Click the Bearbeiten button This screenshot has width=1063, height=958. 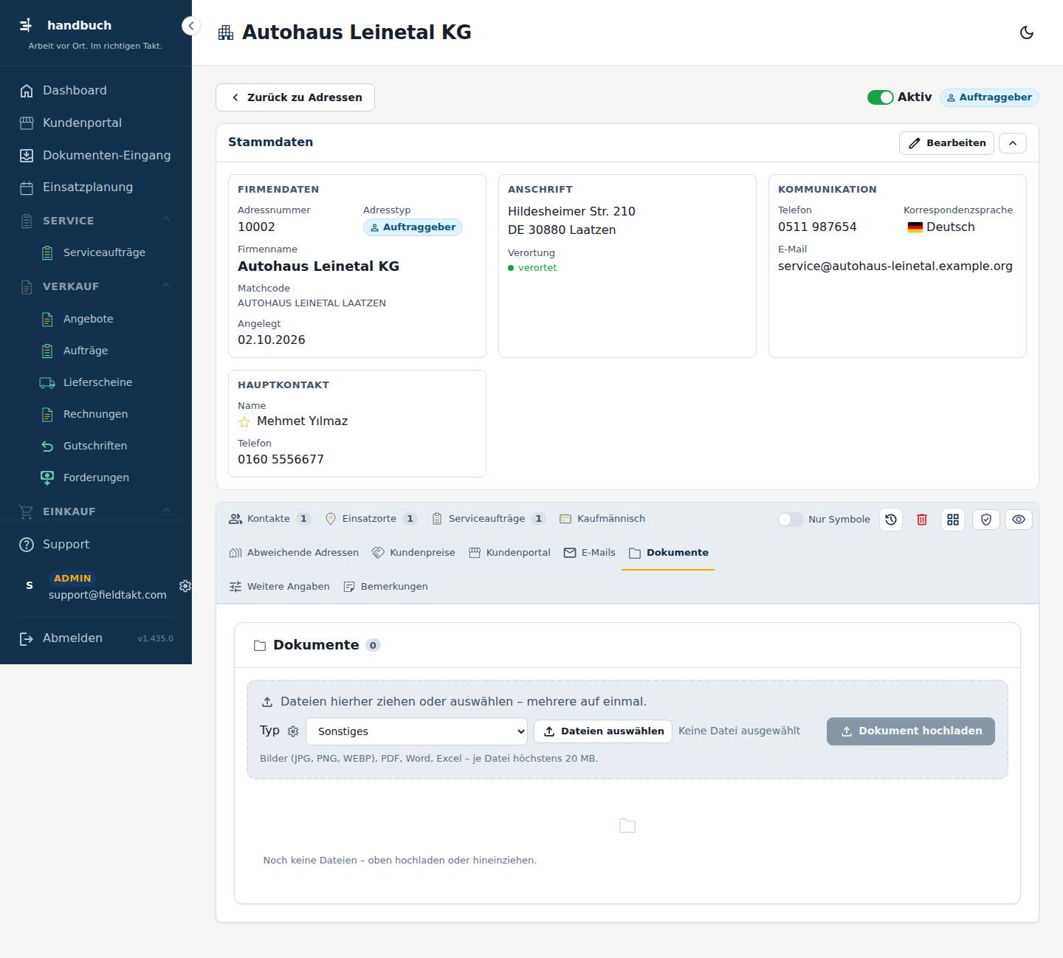(946, 143)
